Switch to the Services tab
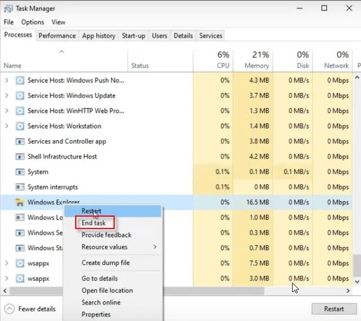The width and height of the screenshot is (361, 321). click(x=211, y=36)
